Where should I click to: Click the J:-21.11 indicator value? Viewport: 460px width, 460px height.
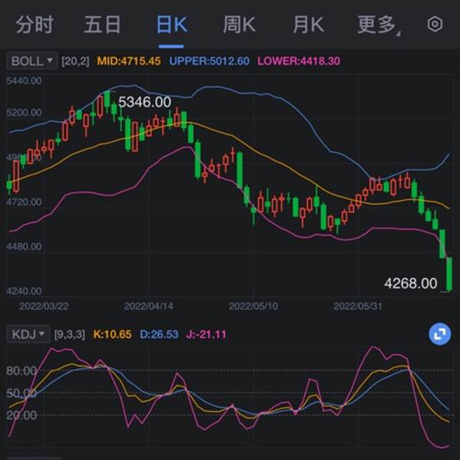[x=206, y=334]
